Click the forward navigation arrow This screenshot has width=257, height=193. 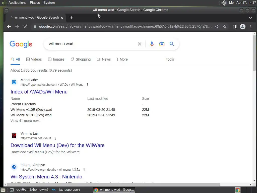(x=17, y=27)
